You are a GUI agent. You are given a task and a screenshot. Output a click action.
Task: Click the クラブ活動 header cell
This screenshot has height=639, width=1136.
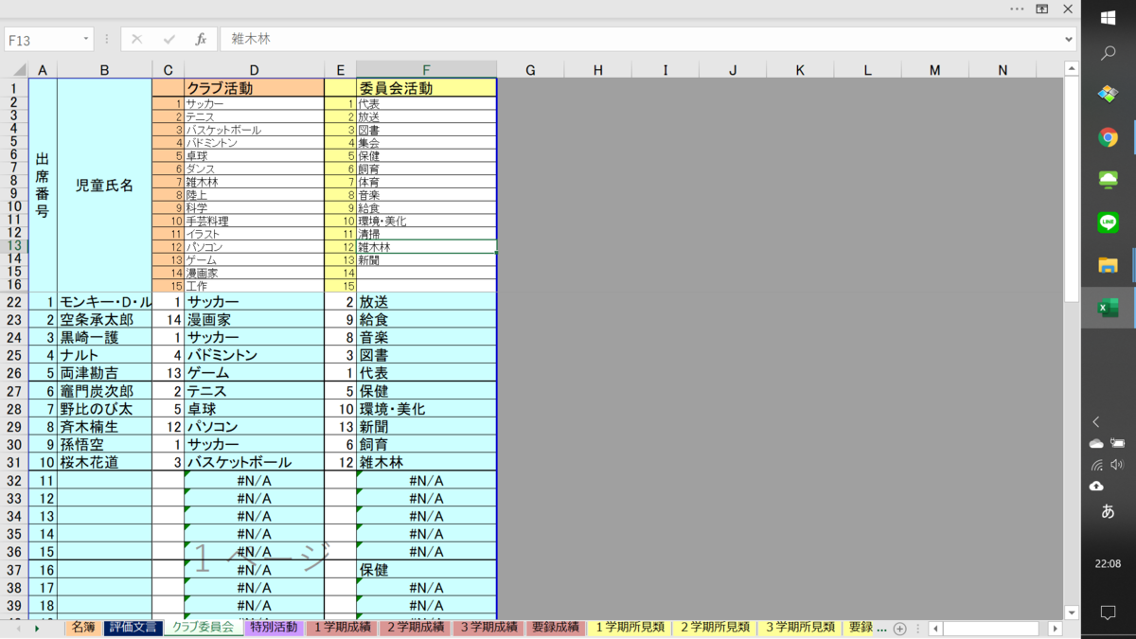coord(254,88)
